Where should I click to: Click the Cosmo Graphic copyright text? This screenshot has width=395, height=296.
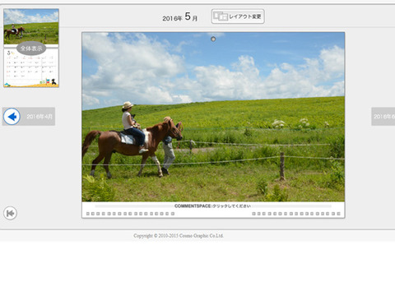(x=179, y=236)
